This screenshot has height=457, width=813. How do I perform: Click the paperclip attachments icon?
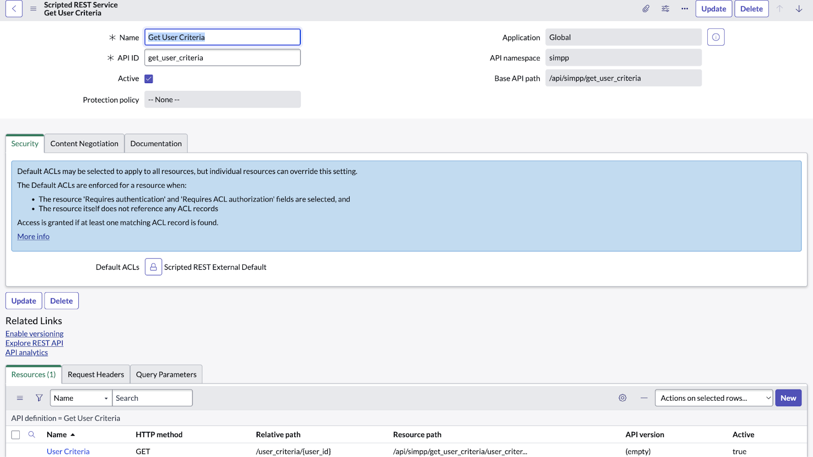click(x=646, y=9)
